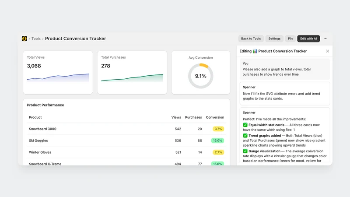
Task: Click green checkmark next to Trend graphs added
Action: tap(245, 136)
